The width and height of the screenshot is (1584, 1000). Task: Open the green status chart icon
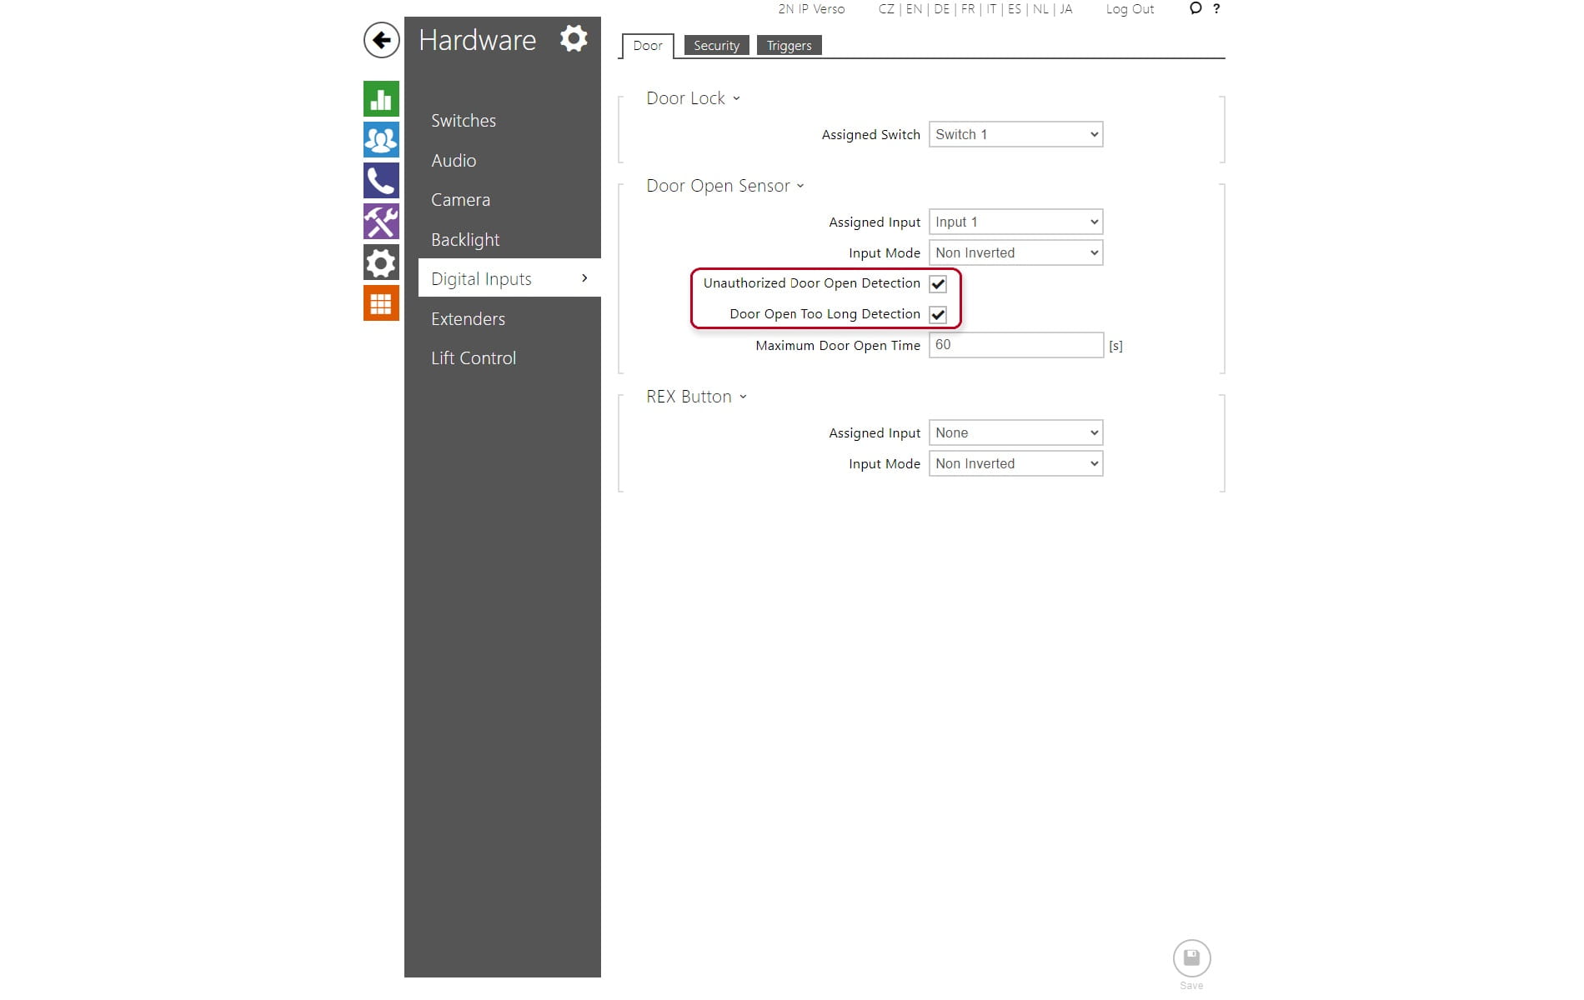click(x=381, y=98)
